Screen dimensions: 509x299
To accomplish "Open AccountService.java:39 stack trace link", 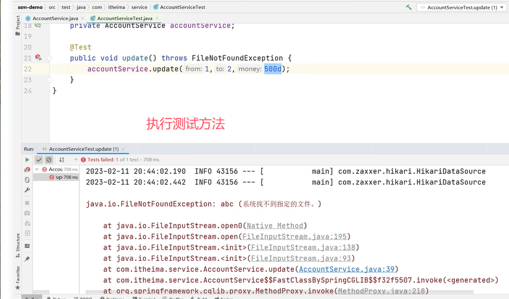I will [x=346, y=269].
